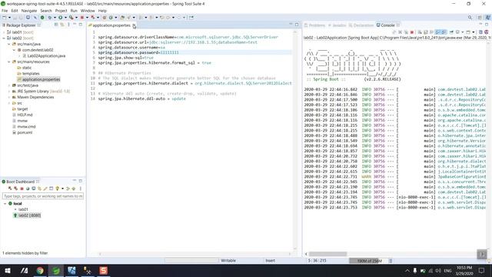Open the Project menu
Viewport: 492px width, 277px height.
61,11
